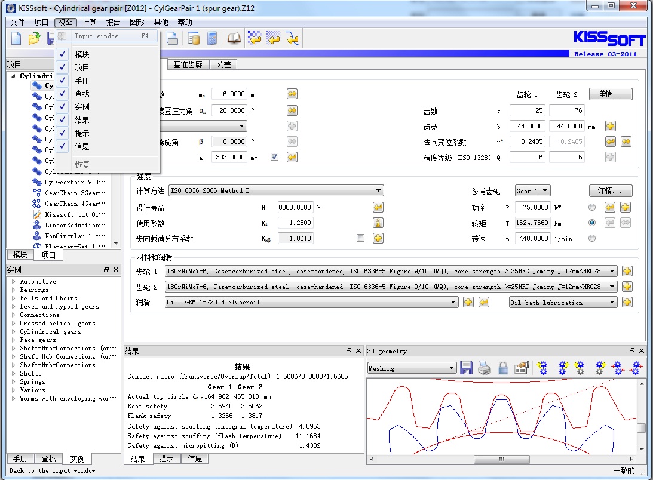Click the project tree scroll down arrow
This screenshot has height=480, width=653.
click(116, 244)
